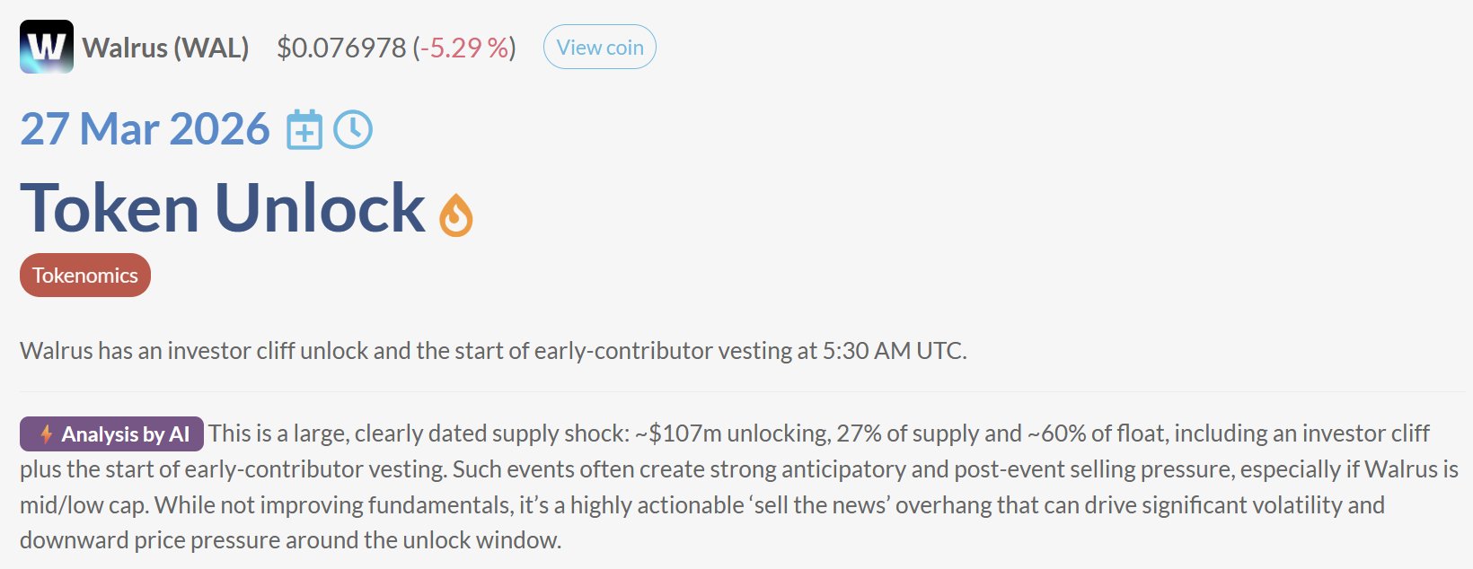Click the Analysis by AI label text
The height and width of the screenshot is (569, 1473).
click(x=125, y=434)
